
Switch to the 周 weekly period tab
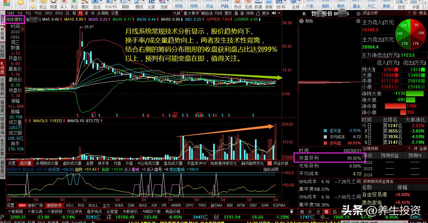(74, 13)
